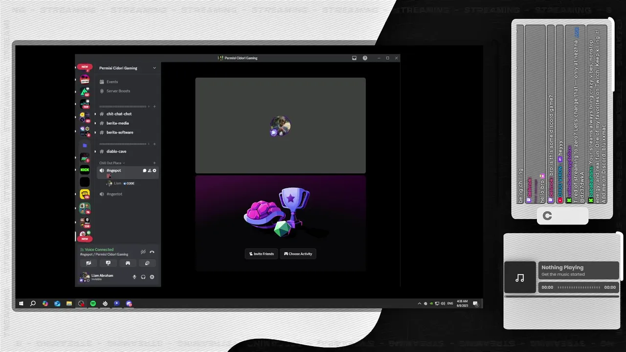Open Windows taskbar search
This screenshot has height=352, width=626.
click(x=33, y=304)
